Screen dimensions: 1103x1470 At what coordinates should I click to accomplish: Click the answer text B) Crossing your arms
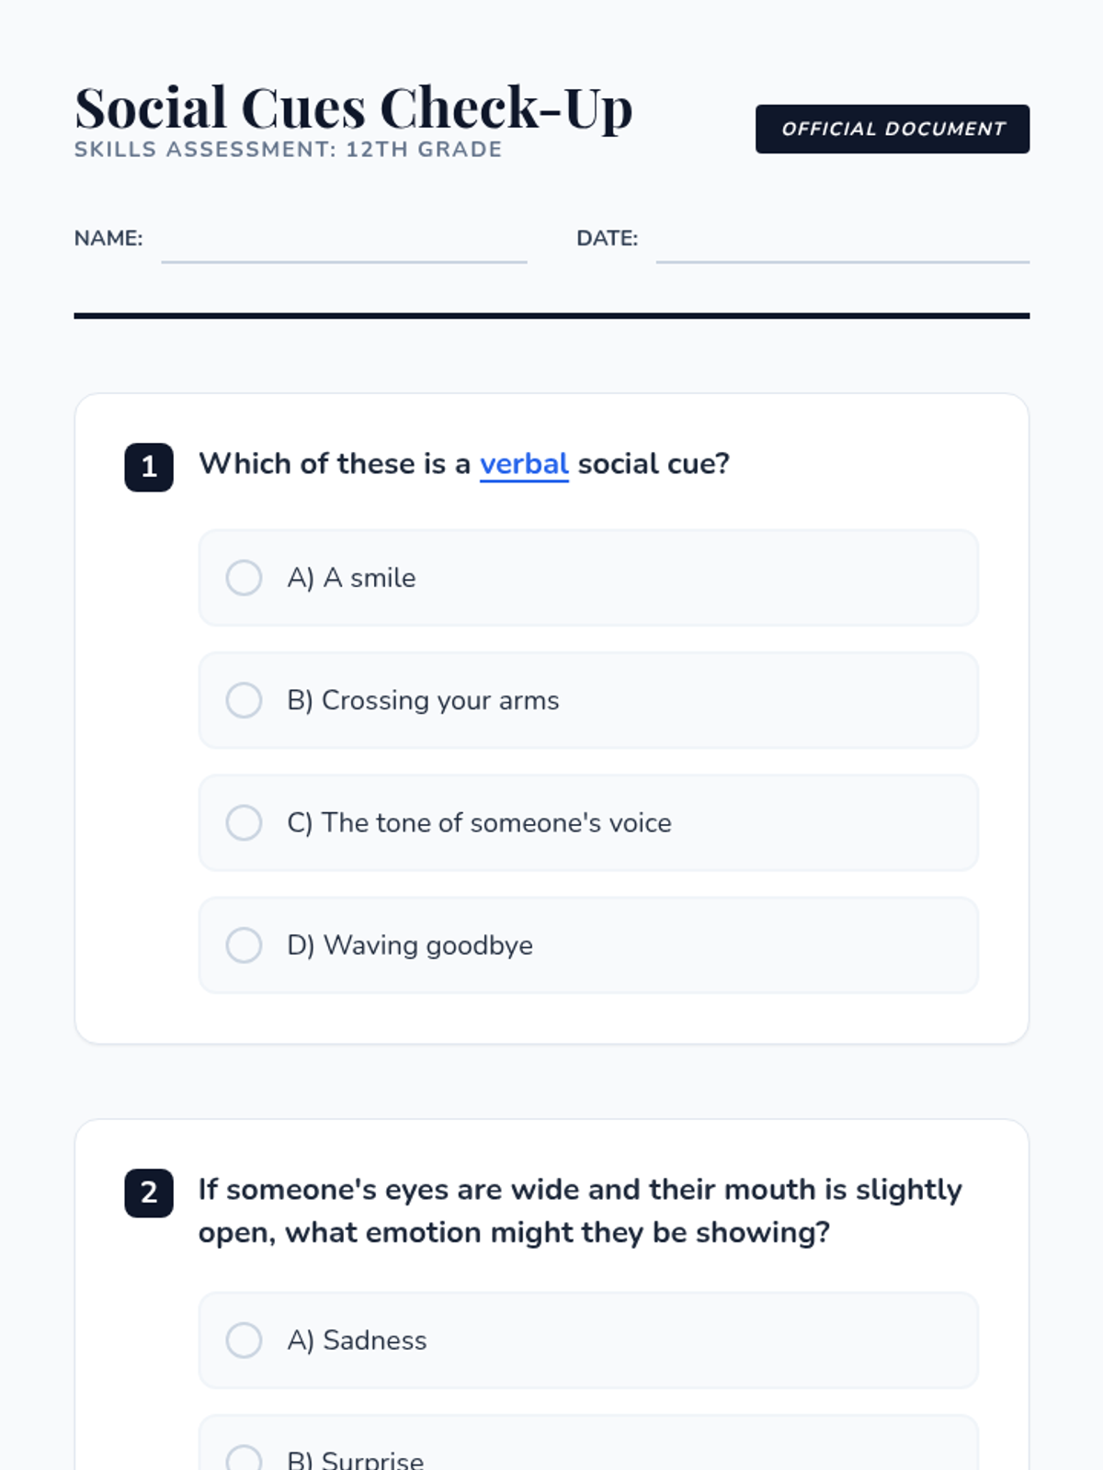click(423, 700)
